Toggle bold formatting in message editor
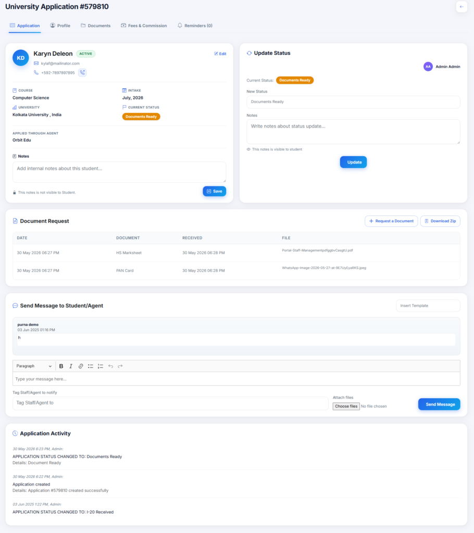Image resolution: width=474 pixels, height=533 pixels. (x=61, y=366)
